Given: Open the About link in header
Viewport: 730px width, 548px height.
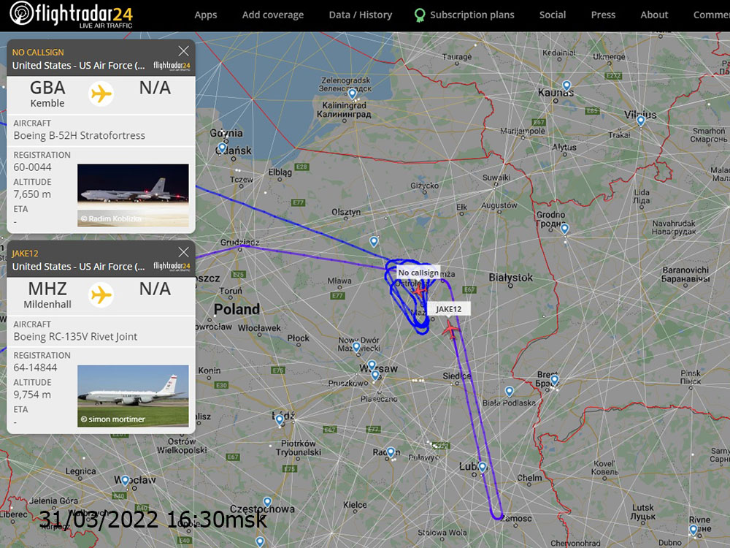Looking at the screenshot, I should 654,15.
